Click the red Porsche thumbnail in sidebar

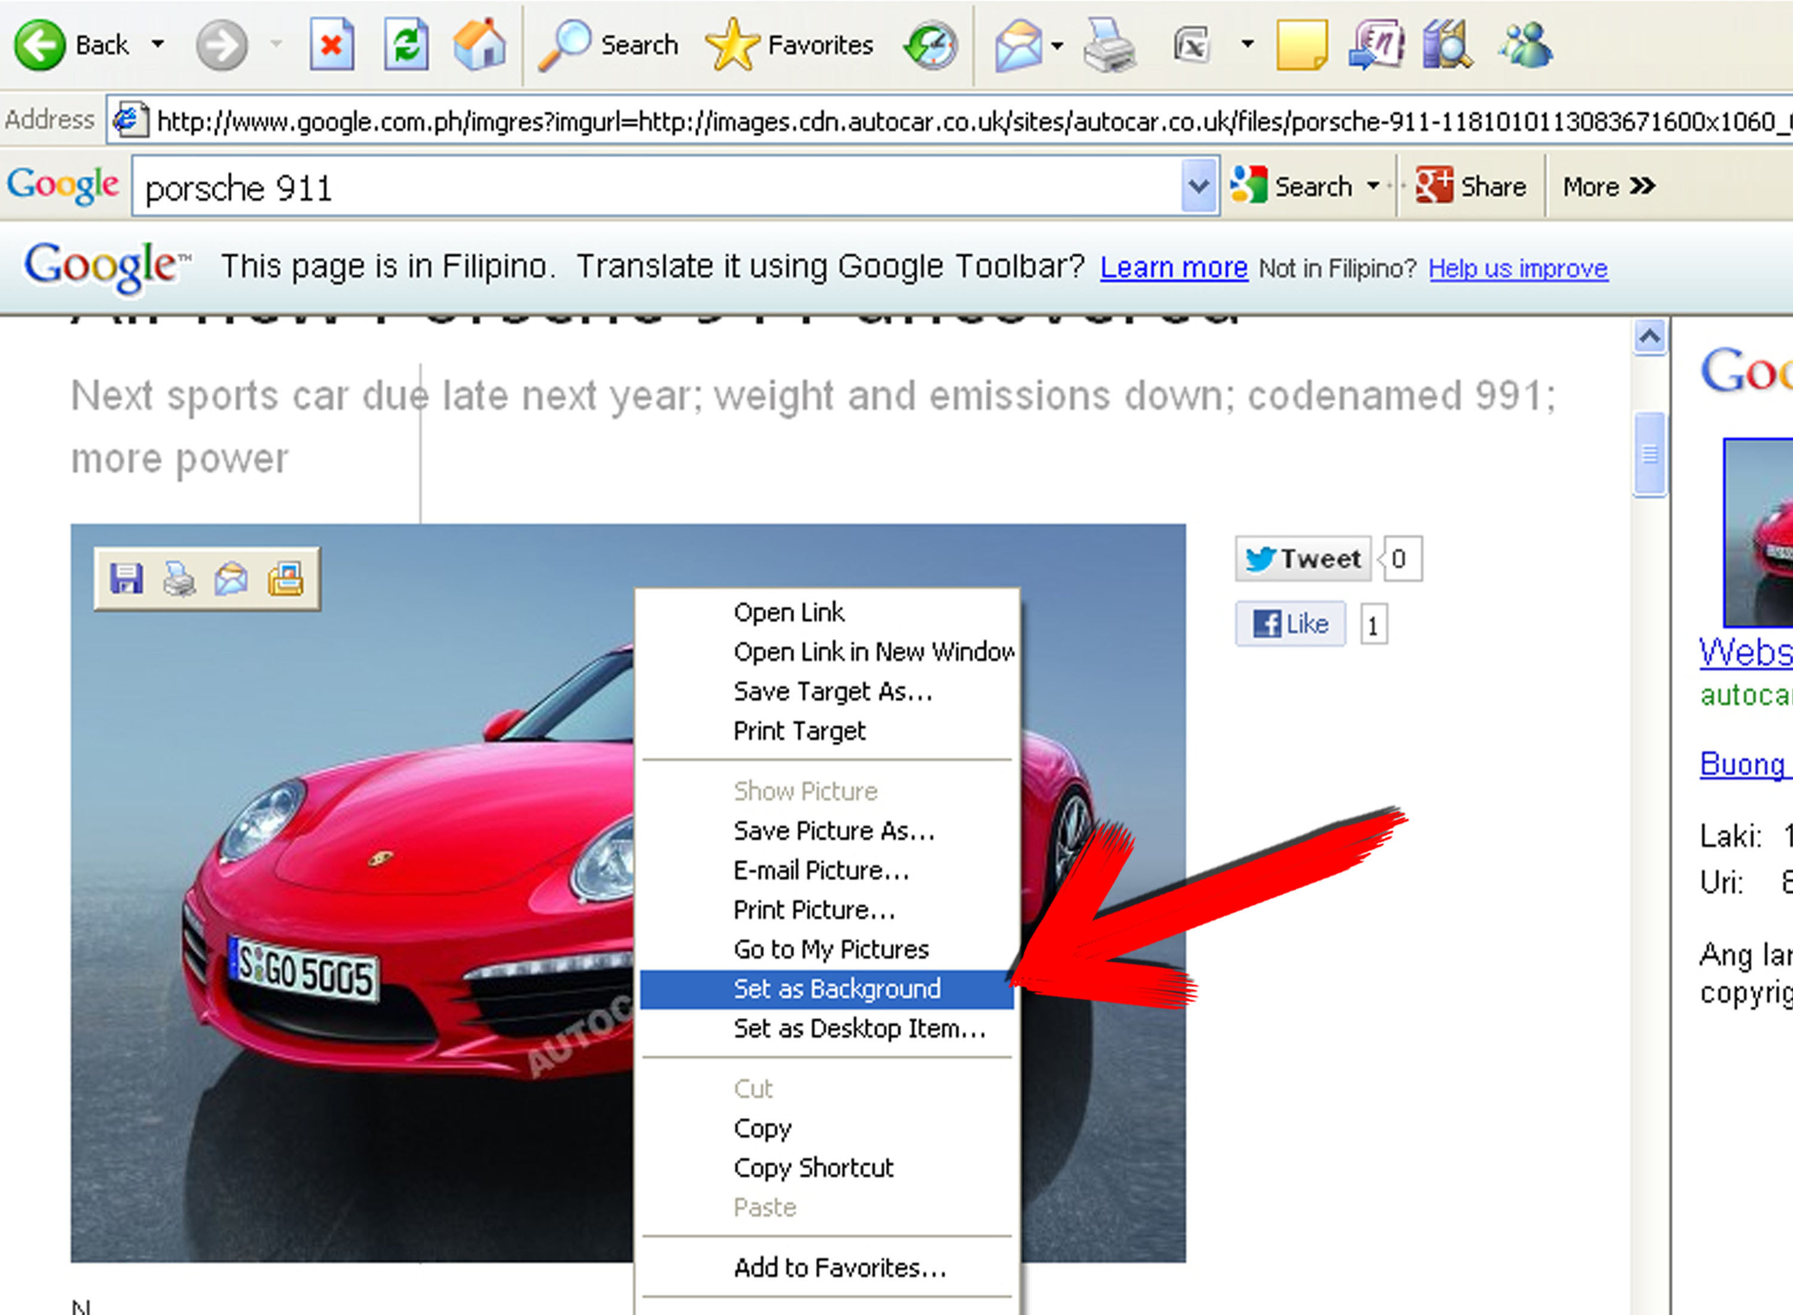click(1759, 533)
